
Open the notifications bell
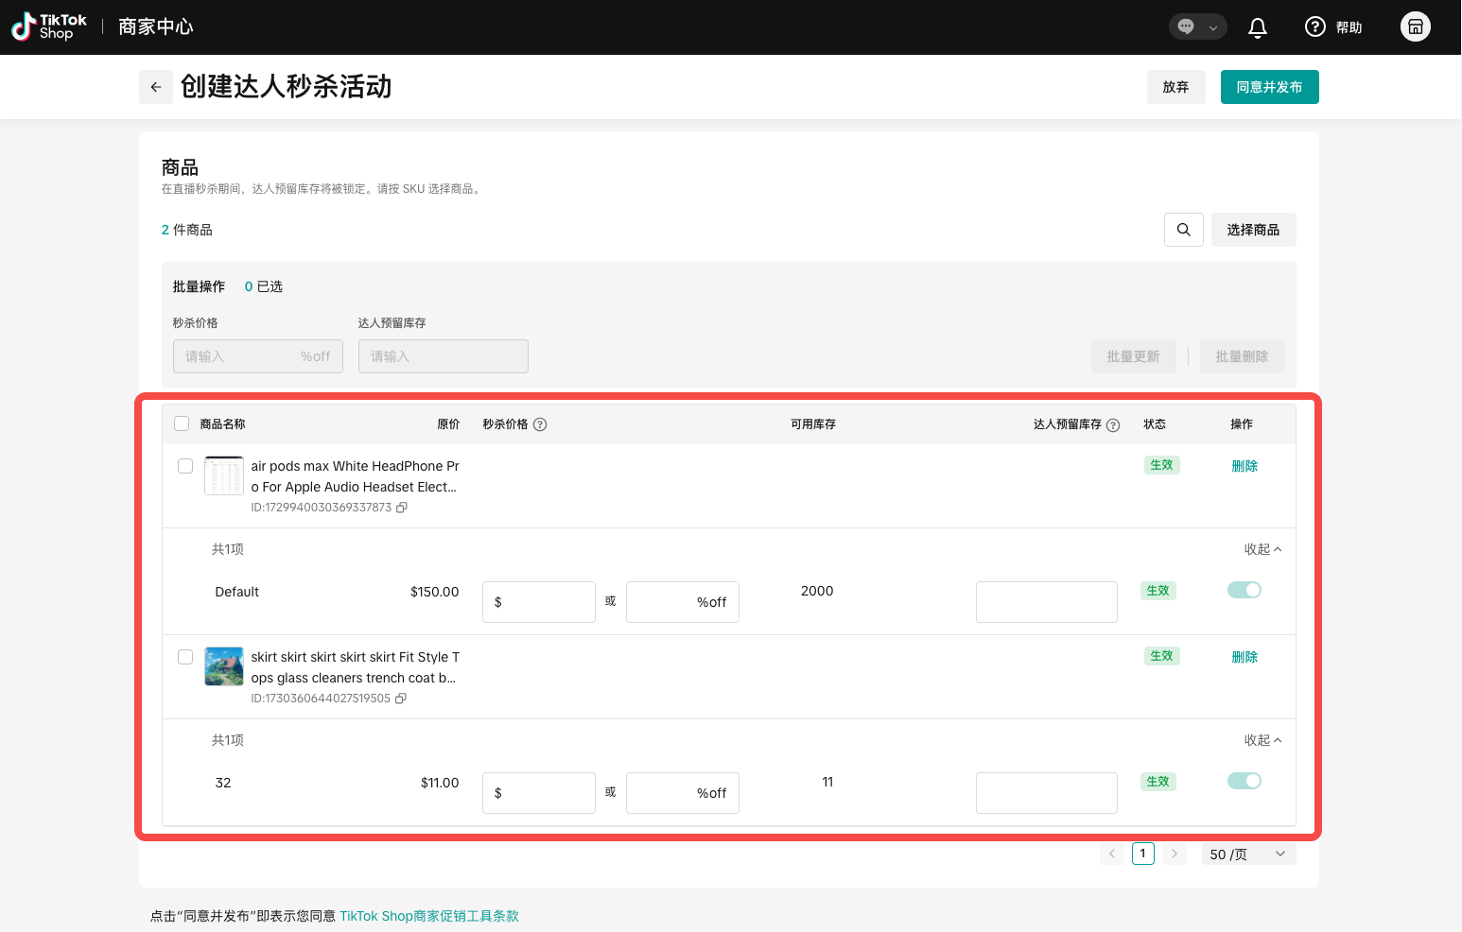pos(1257,27)
